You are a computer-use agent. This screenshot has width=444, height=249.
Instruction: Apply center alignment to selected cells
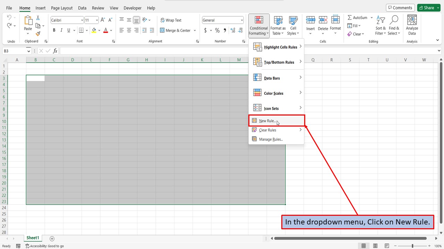pyautogui.click(x=129, y=30)
